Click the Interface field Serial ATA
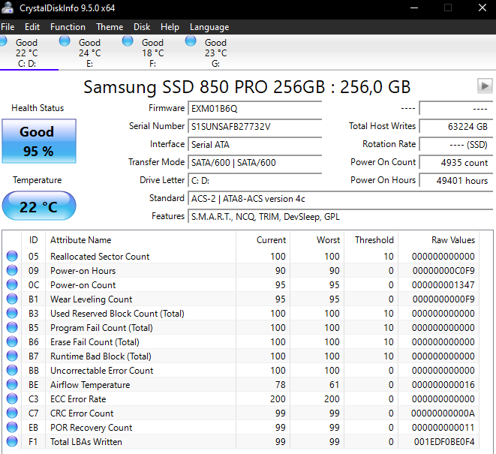The width and height of the screenshot is (496, 454). click(x=255, y=145)
